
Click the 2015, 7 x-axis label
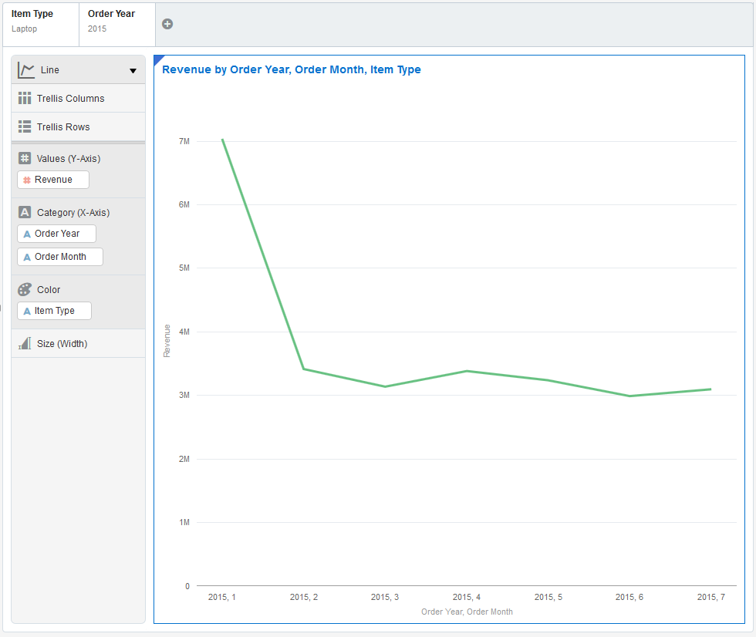(711, 597)
